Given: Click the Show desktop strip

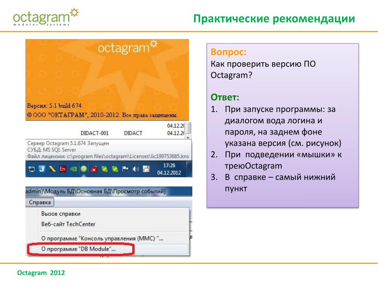Looking at the screenshot, I should pyautogui.click(x=189, y=169).
